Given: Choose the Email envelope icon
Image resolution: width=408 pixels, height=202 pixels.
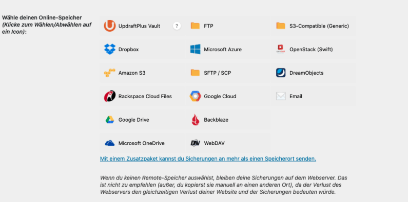Looking at the screenshot, I should 281,96.
